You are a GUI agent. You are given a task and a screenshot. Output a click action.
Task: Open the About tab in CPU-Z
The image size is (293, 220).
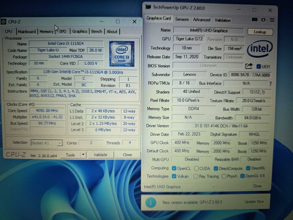[x=112, y=32]
